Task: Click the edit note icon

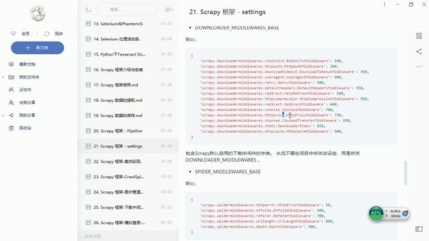Action: click(x=419, y=36)
